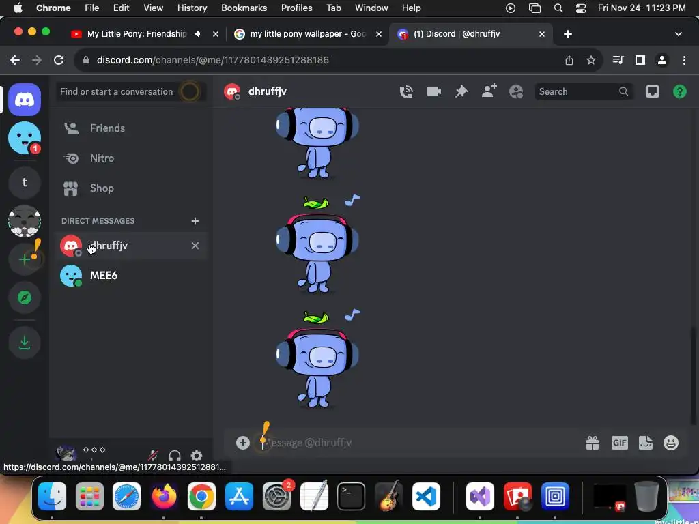Open media controls in Chrome toolbar
Viewport: 699px width, 524px height.
[x=618, y=60]
